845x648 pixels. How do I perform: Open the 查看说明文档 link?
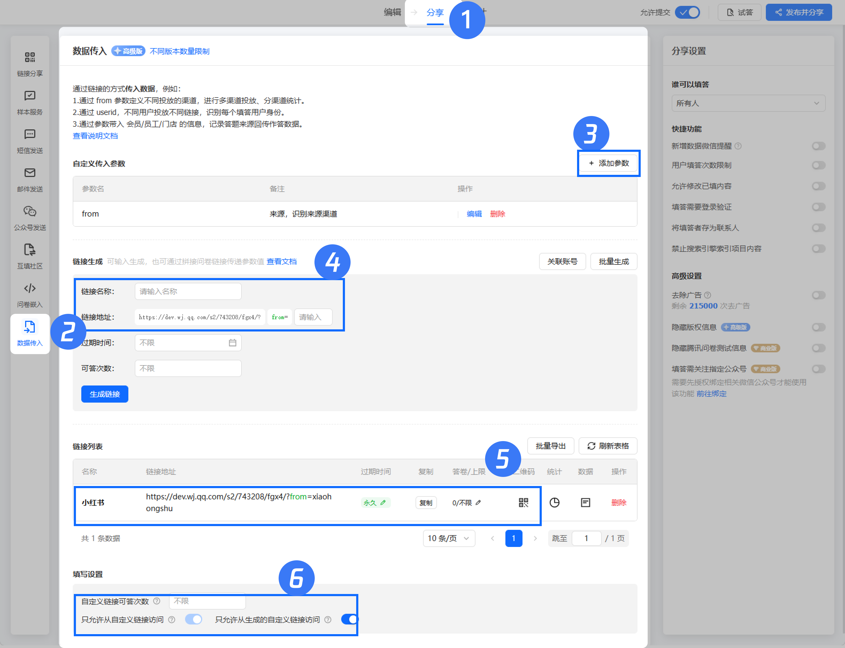point(95,136)
